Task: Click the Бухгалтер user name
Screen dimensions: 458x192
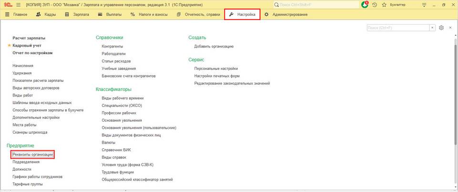Action: point(397,5)
